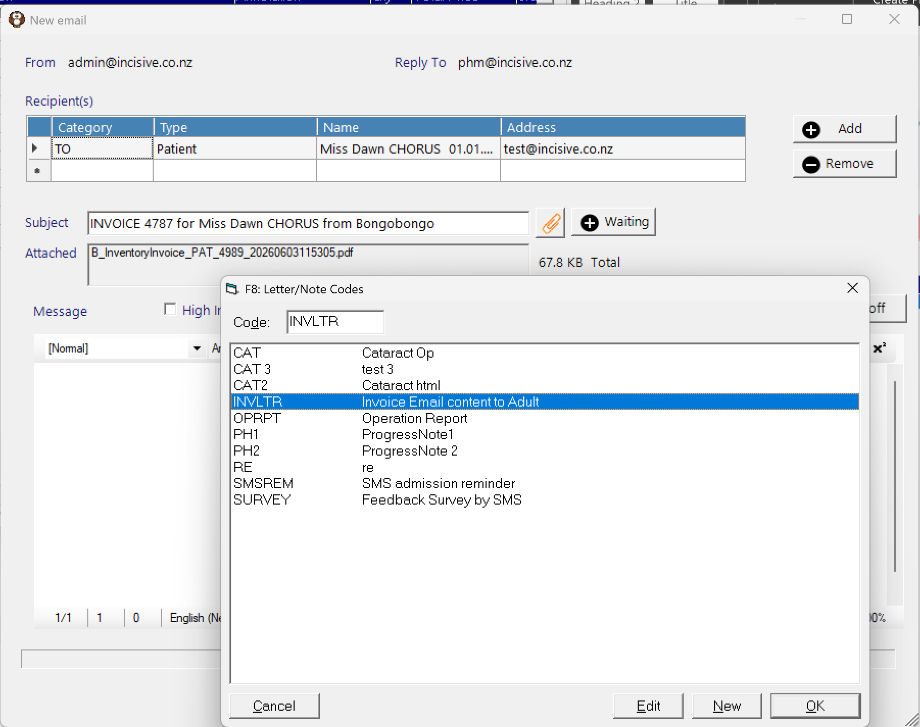The width and height of the screenshot is (920, 727).
Task: Click the superscript x² icon
Action: pyautogui.click(x=879, y=348)
